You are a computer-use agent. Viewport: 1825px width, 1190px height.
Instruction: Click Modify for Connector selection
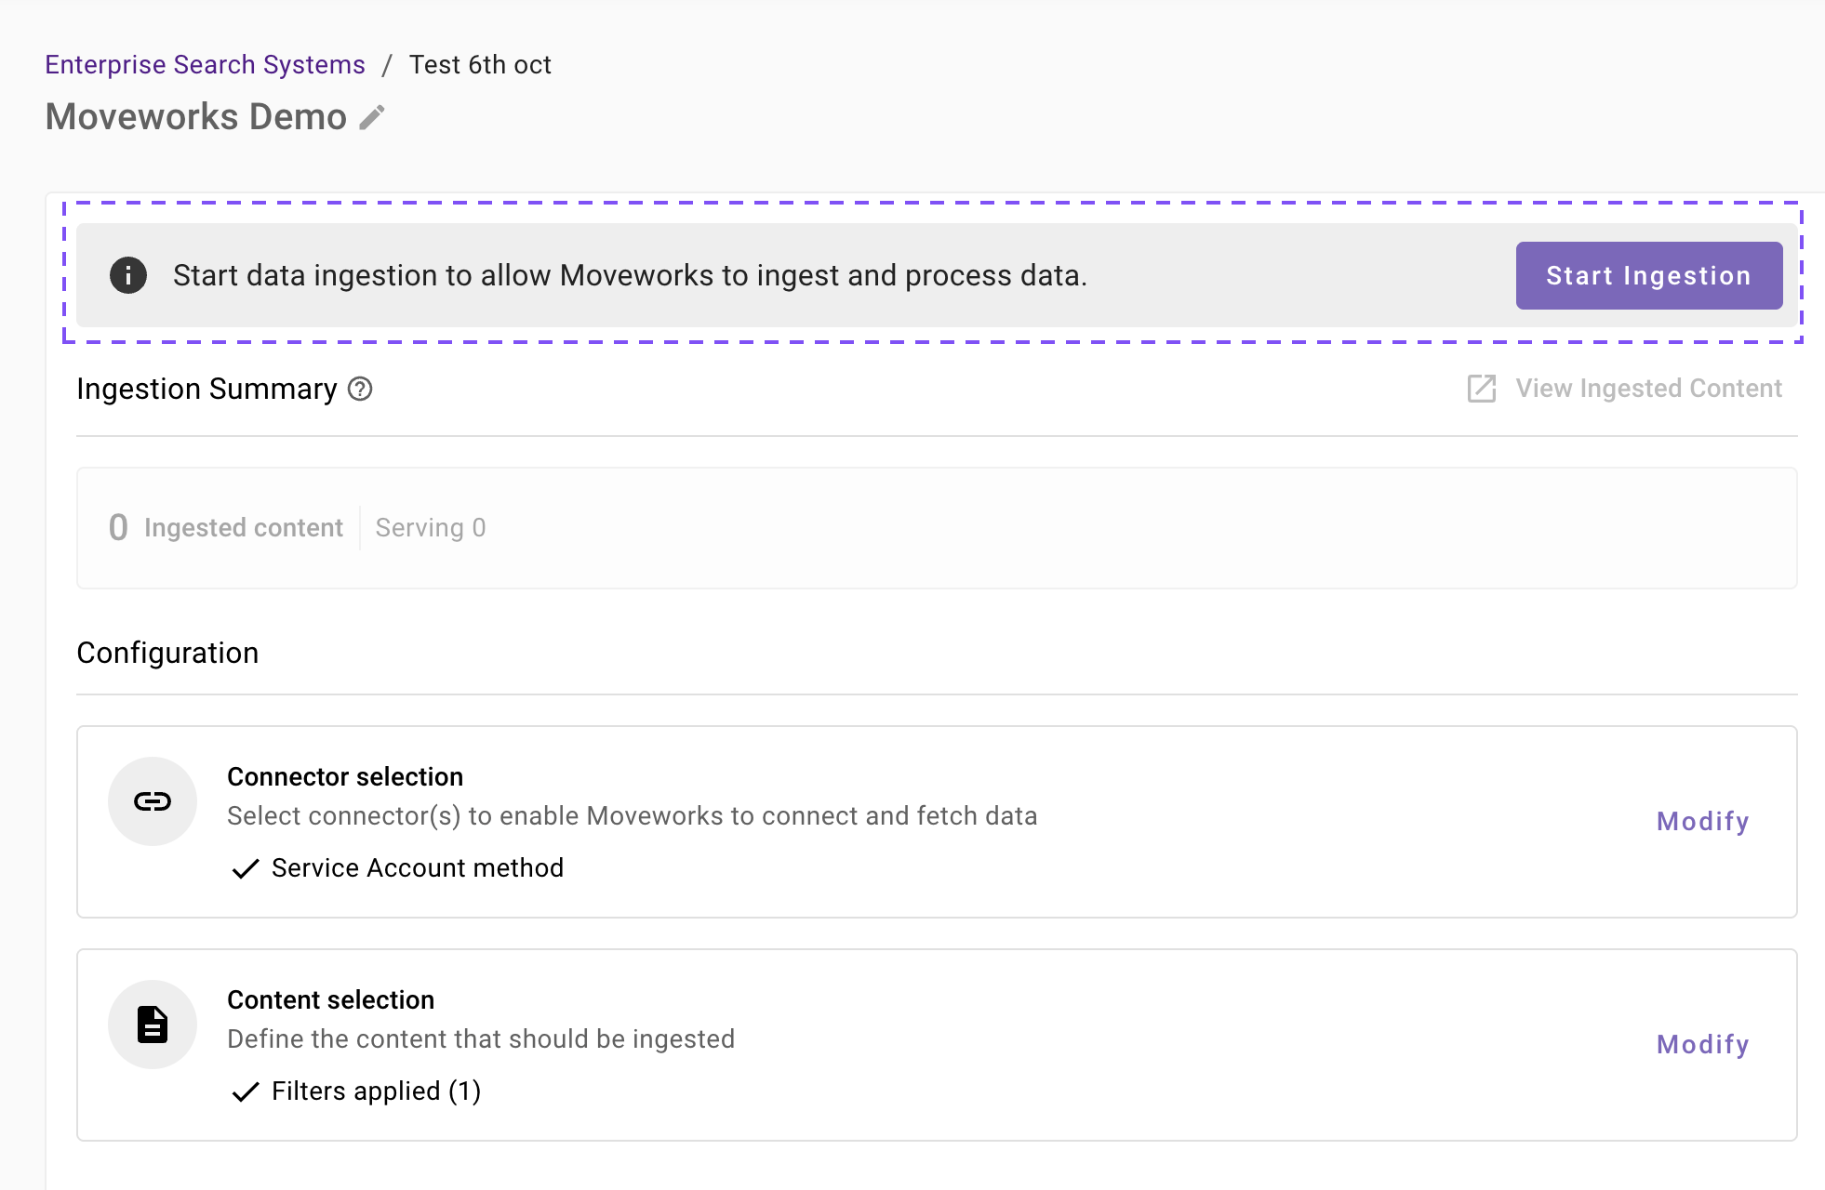click(x=1702, y=822)
